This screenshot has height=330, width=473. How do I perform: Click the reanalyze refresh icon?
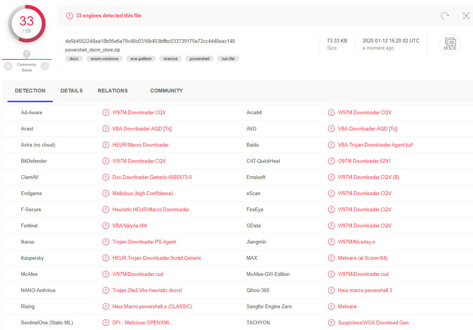(x=445, y=16)
